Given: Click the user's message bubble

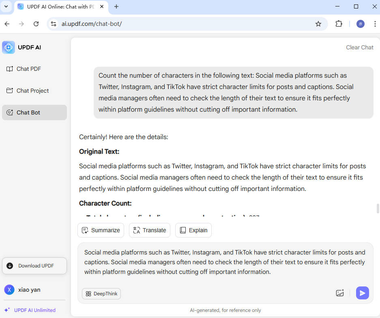Looking at the screenshot, I should [233, 93].
